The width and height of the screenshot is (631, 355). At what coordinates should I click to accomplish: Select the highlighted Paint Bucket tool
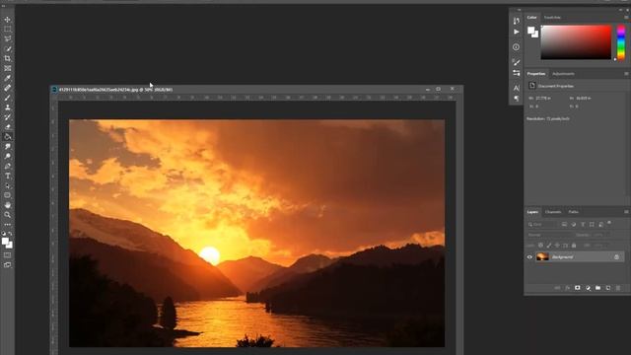[x=7, y=137]
